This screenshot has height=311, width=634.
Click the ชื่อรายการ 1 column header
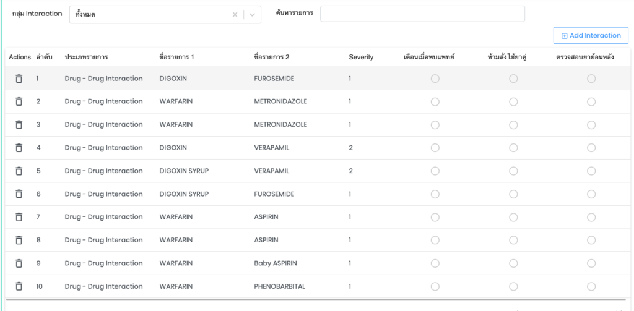(x=176, y=57)
